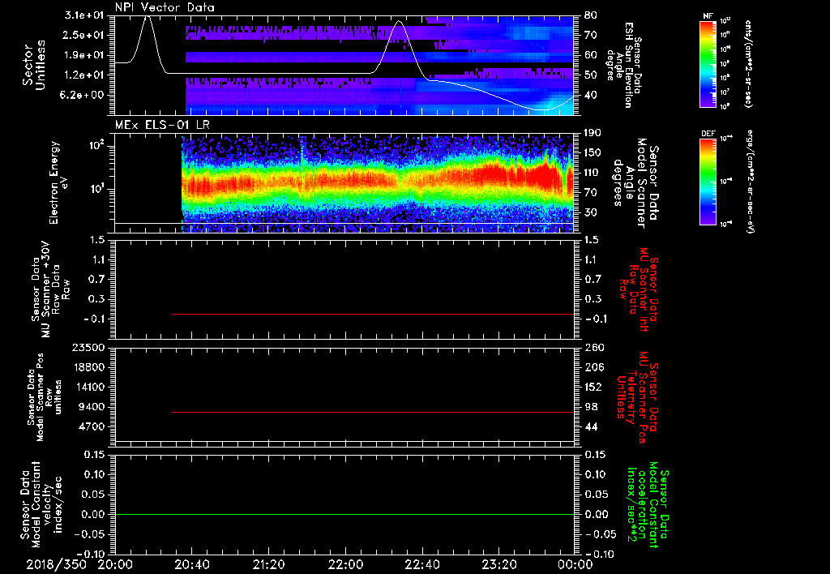Viewport: 830px width, 574px height.
Task: Click the DEF color scale bar
Action: [708, 182]
